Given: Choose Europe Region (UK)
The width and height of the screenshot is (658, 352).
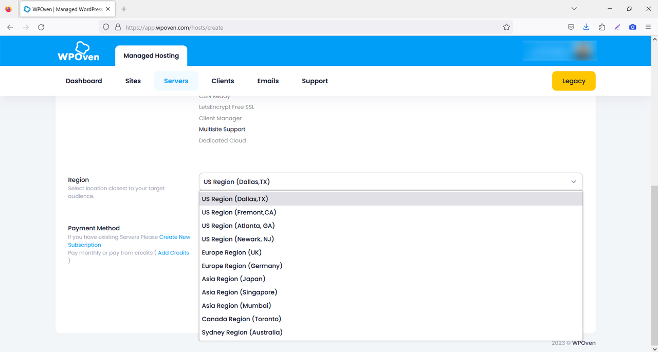Looking at the screenshot, I should 391,252.
